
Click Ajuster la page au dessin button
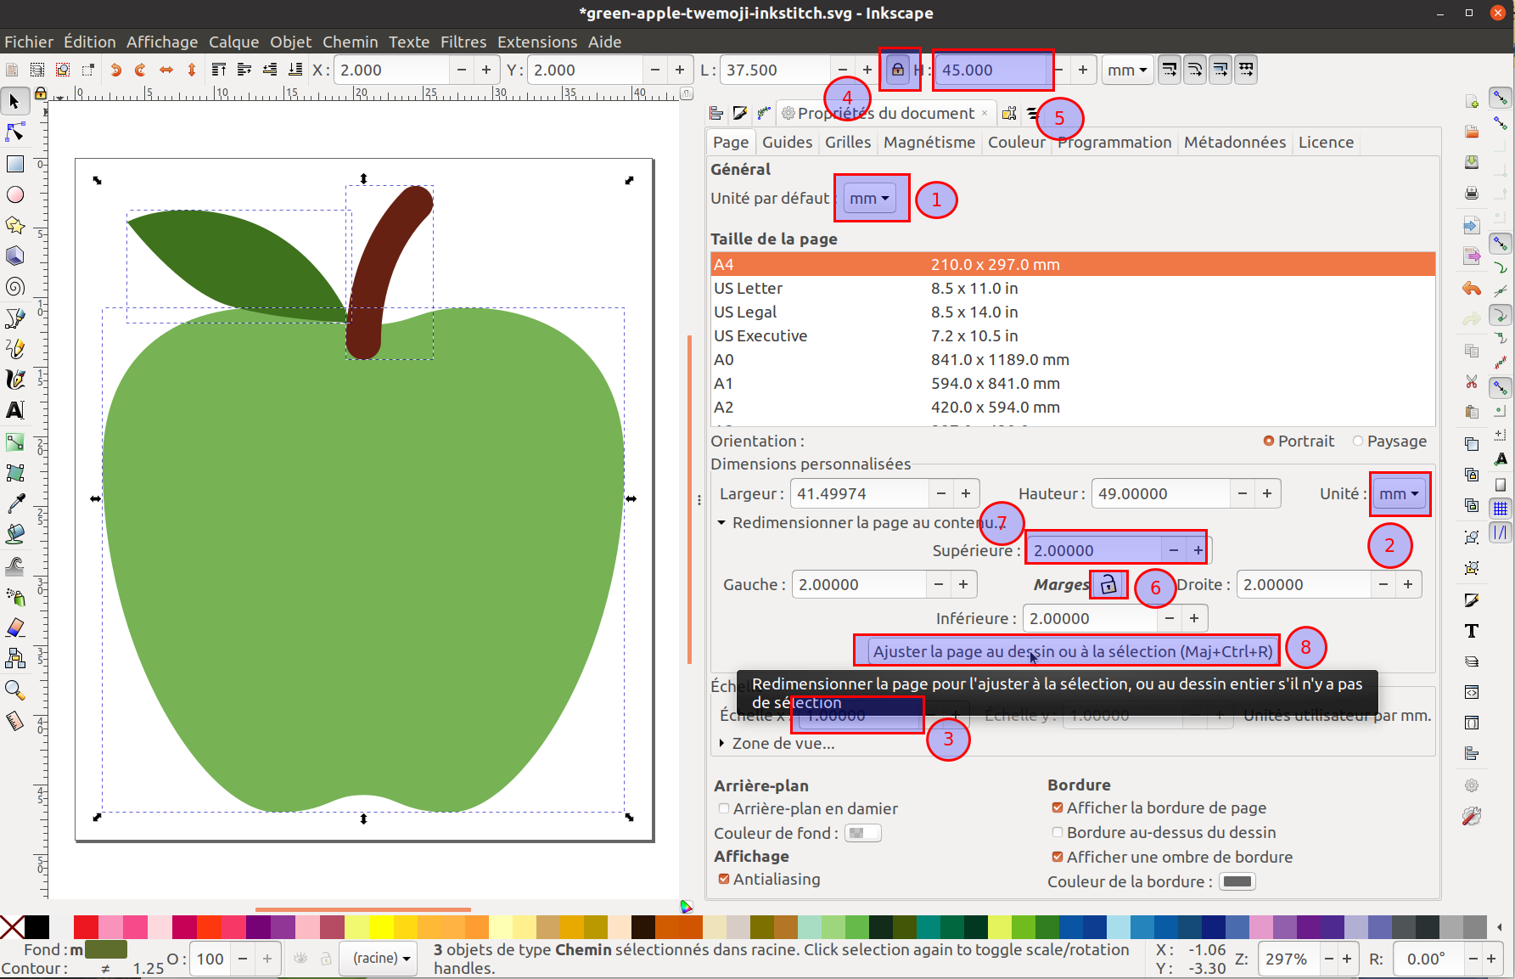click(x=1073, y=651)
